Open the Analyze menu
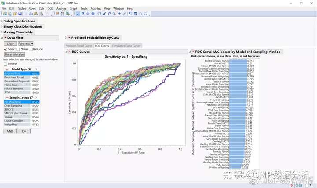 point(61,8)
